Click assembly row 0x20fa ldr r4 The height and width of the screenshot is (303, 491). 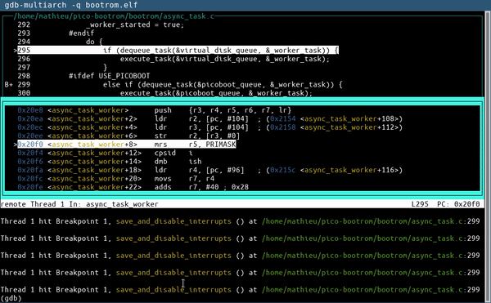(x=209, y=170)
